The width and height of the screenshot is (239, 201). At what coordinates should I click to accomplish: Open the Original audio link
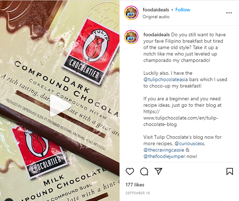coord(156,17)
